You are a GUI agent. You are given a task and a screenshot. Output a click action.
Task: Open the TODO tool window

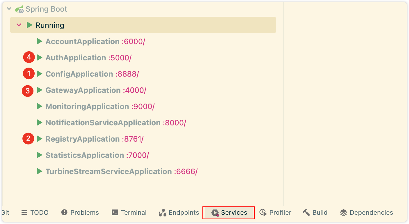(x=35, y=213)
